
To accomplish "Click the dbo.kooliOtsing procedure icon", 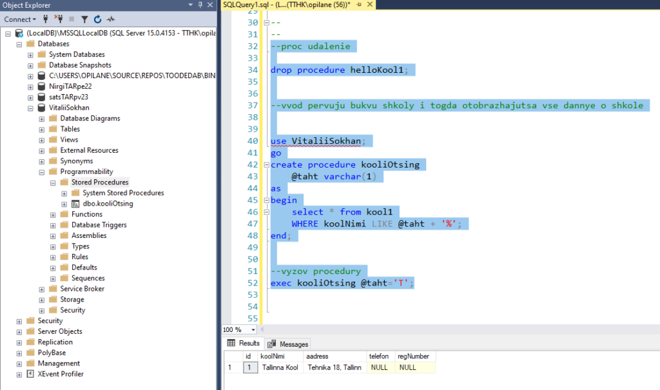I will [x=75, y=204].
